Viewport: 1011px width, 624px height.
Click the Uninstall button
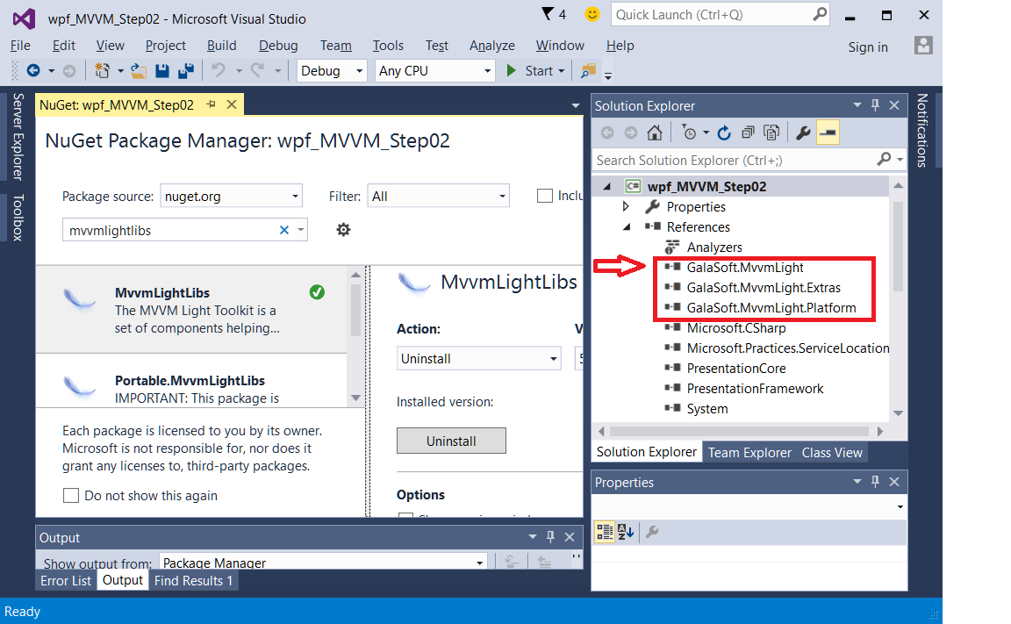[x=451, y=441]
